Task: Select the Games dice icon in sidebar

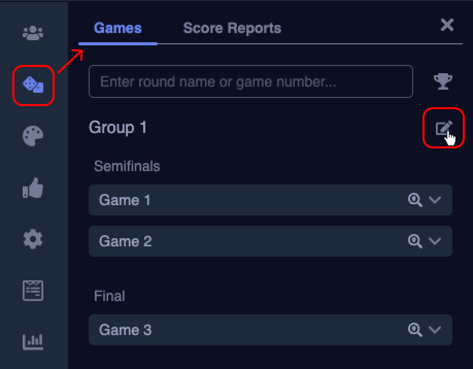Action: click(33, 85)
